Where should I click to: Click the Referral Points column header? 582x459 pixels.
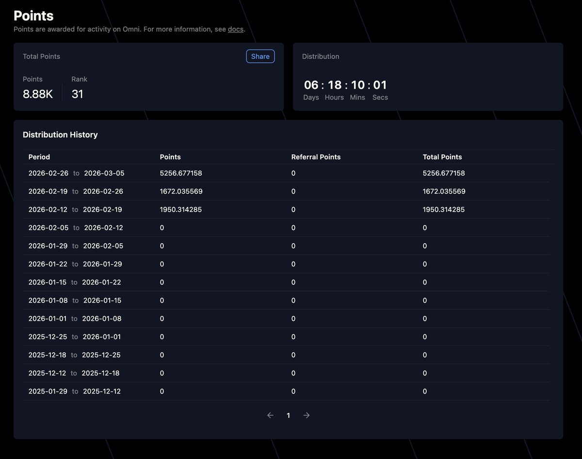tap(316, 157)
